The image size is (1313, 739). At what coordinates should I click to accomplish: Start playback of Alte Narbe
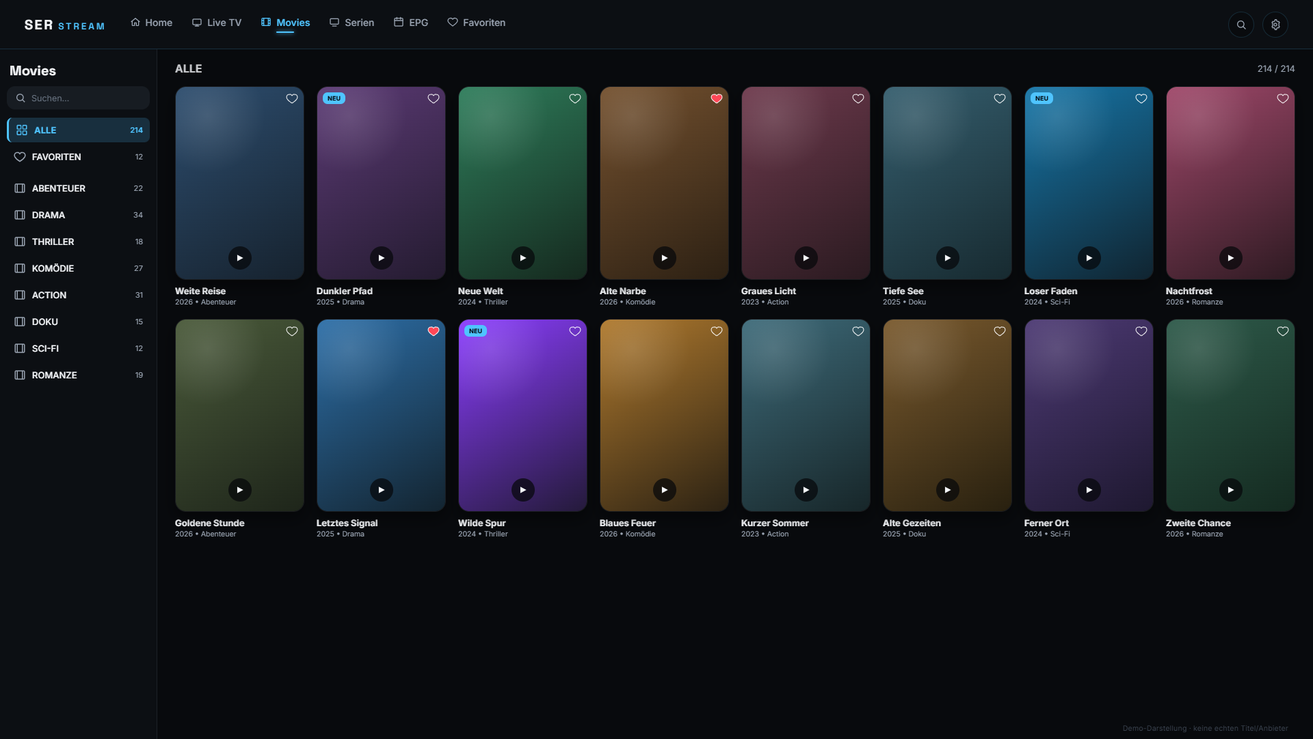coord(664,258)
